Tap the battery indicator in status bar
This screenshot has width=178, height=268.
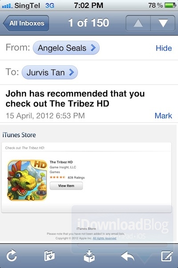(x=170, y=5)
